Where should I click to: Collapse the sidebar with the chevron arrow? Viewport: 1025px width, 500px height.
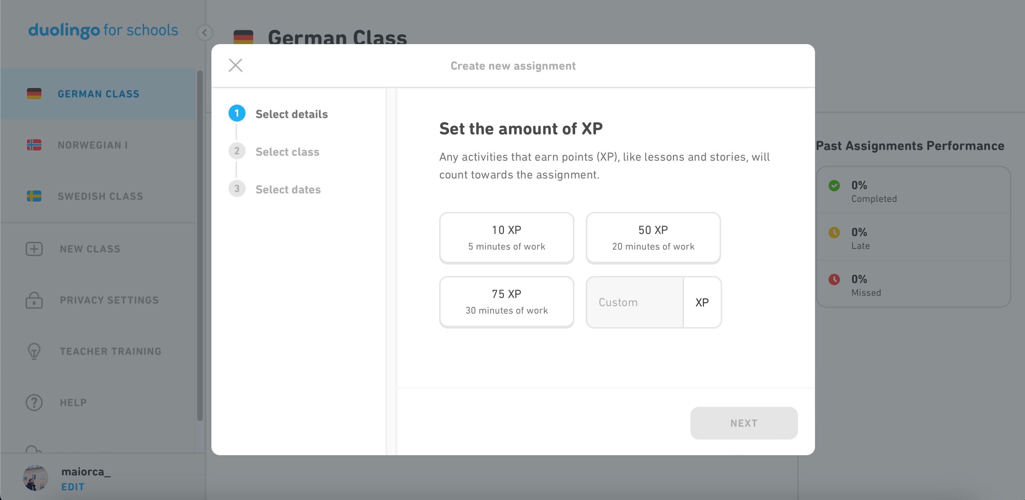click(205, 33)
